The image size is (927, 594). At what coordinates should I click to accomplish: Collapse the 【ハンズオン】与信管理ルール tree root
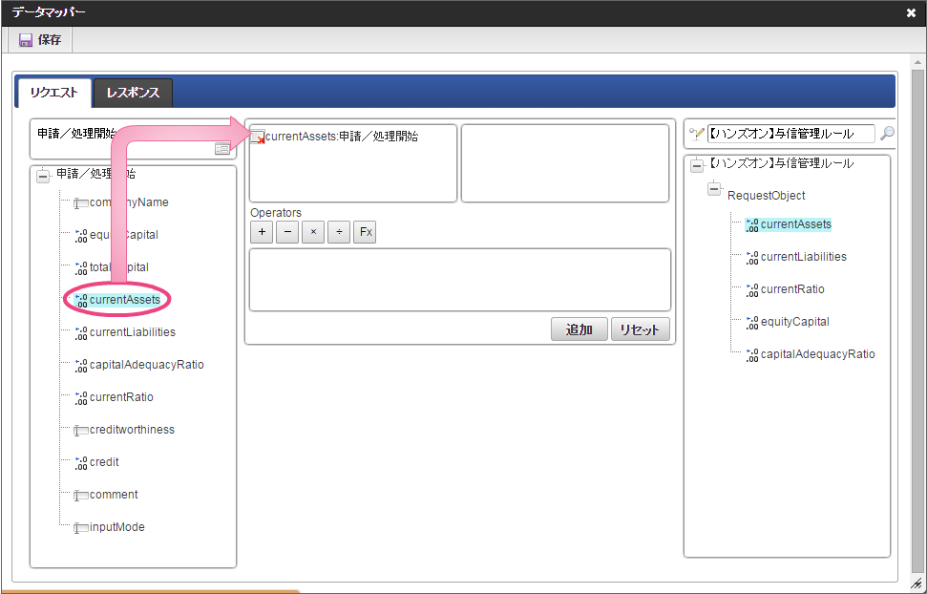pos(697,165)
